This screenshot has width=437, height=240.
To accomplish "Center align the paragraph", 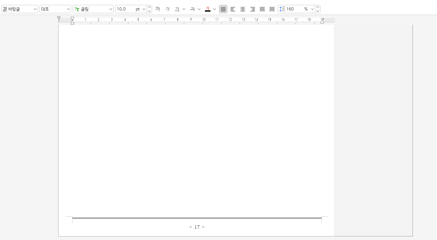I will pyautogui.click(x=243, y=9).
